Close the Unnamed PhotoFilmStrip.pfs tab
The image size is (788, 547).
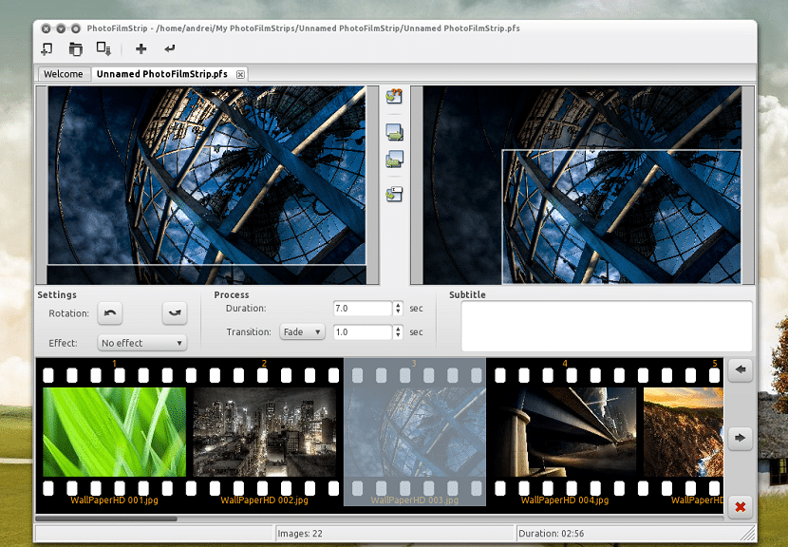tap(240, 74)
